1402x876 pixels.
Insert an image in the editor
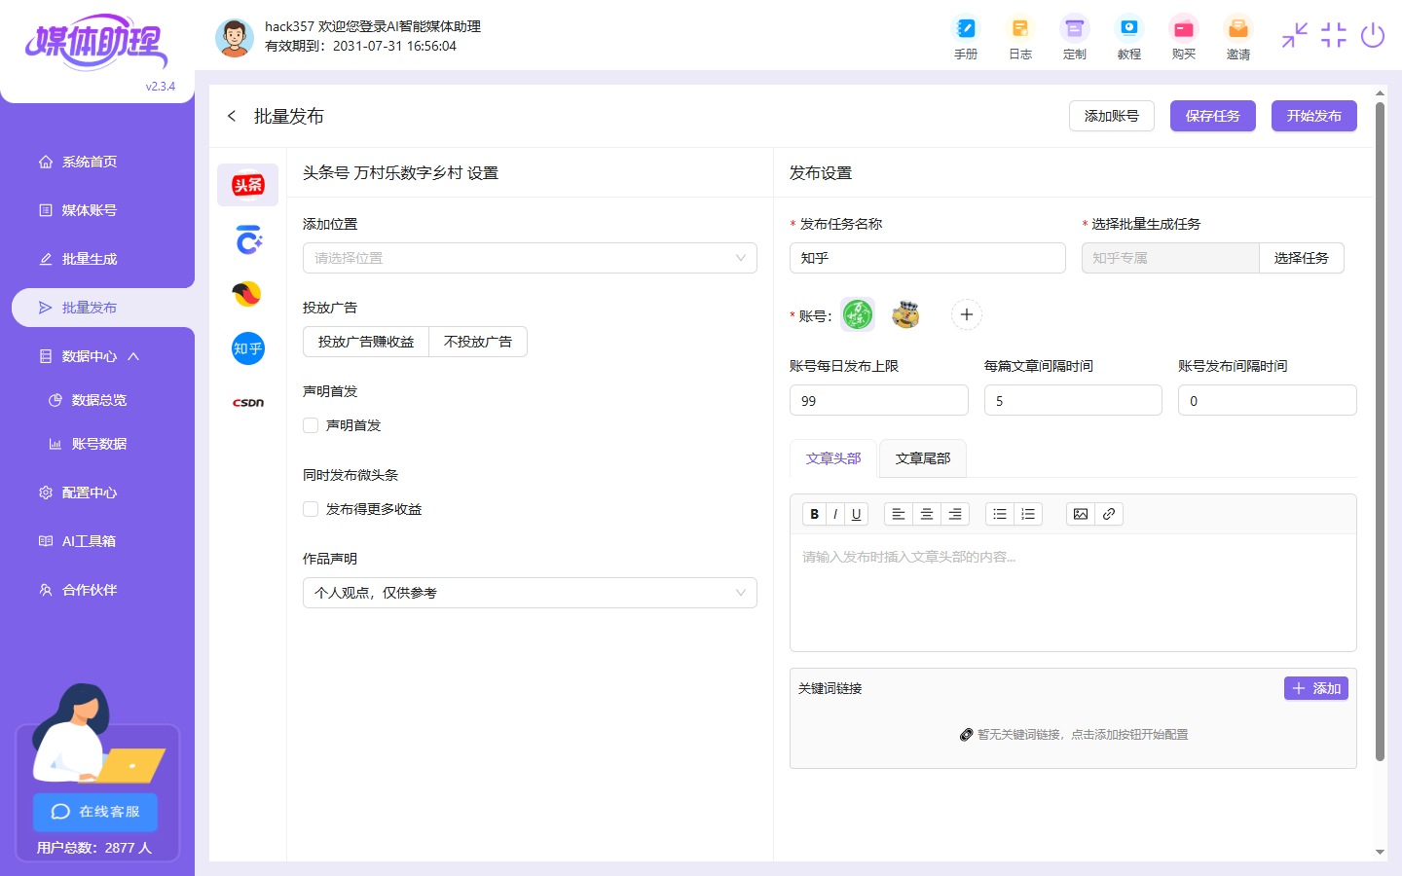[x=1080, y=513]
